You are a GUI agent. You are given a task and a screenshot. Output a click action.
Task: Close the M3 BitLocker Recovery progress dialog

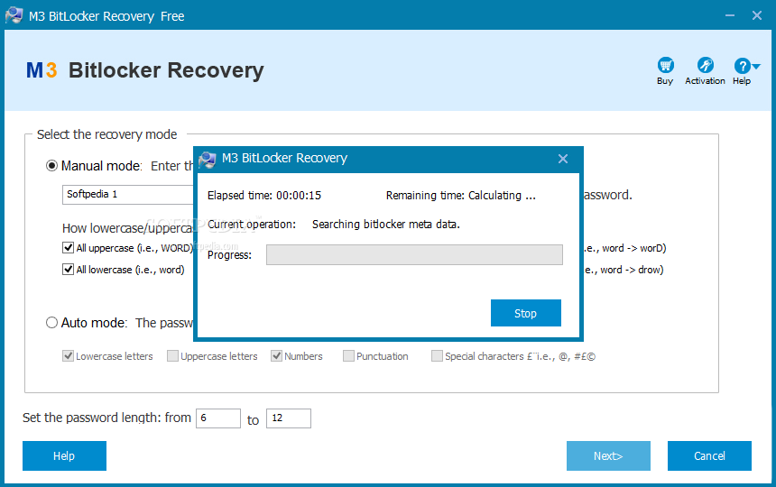point(563,159)
